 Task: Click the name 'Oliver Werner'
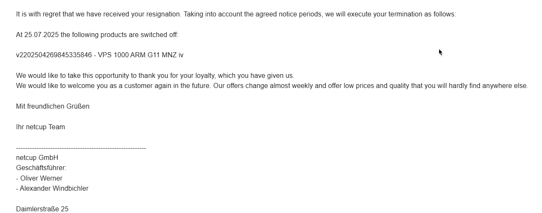click(41, 178)
